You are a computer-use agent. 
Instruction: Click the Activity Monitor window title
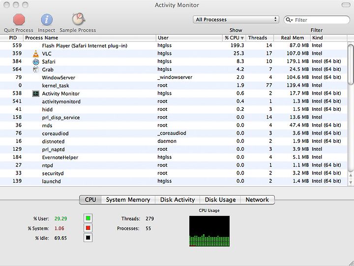177,5
